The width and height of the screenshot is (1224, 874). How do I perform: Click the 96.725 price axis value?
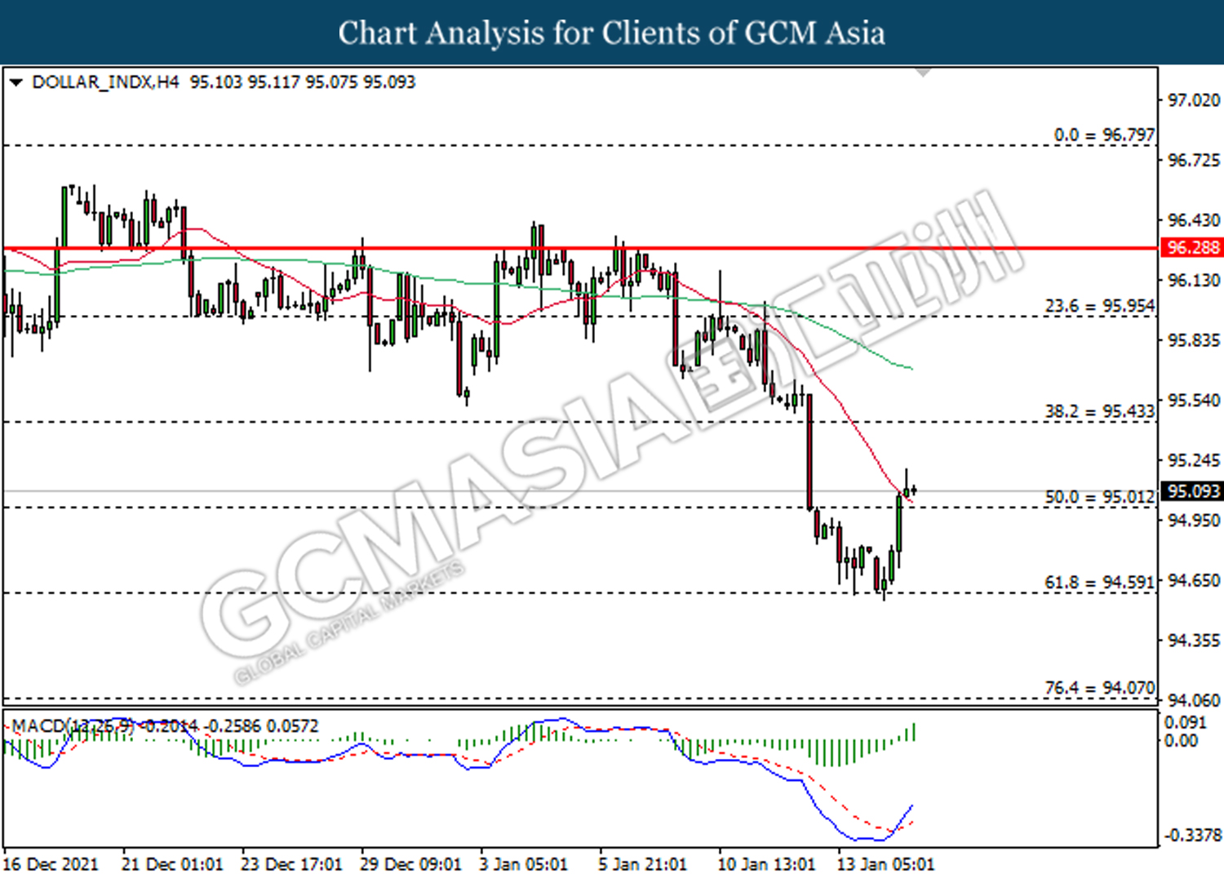point(1194,160)
